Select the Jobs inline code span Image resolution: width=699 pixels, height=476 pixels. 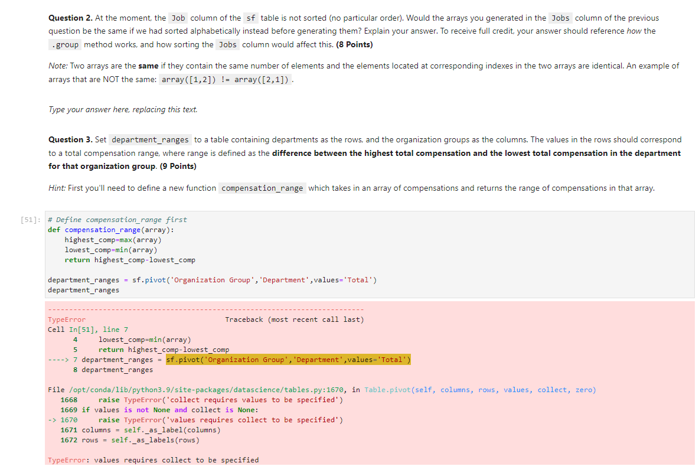[x=560, y=18]
